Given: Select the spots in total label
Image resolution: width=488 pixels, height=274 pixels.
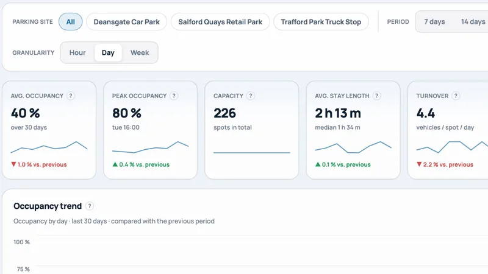Looking at the screenshot, I should 233,127.
